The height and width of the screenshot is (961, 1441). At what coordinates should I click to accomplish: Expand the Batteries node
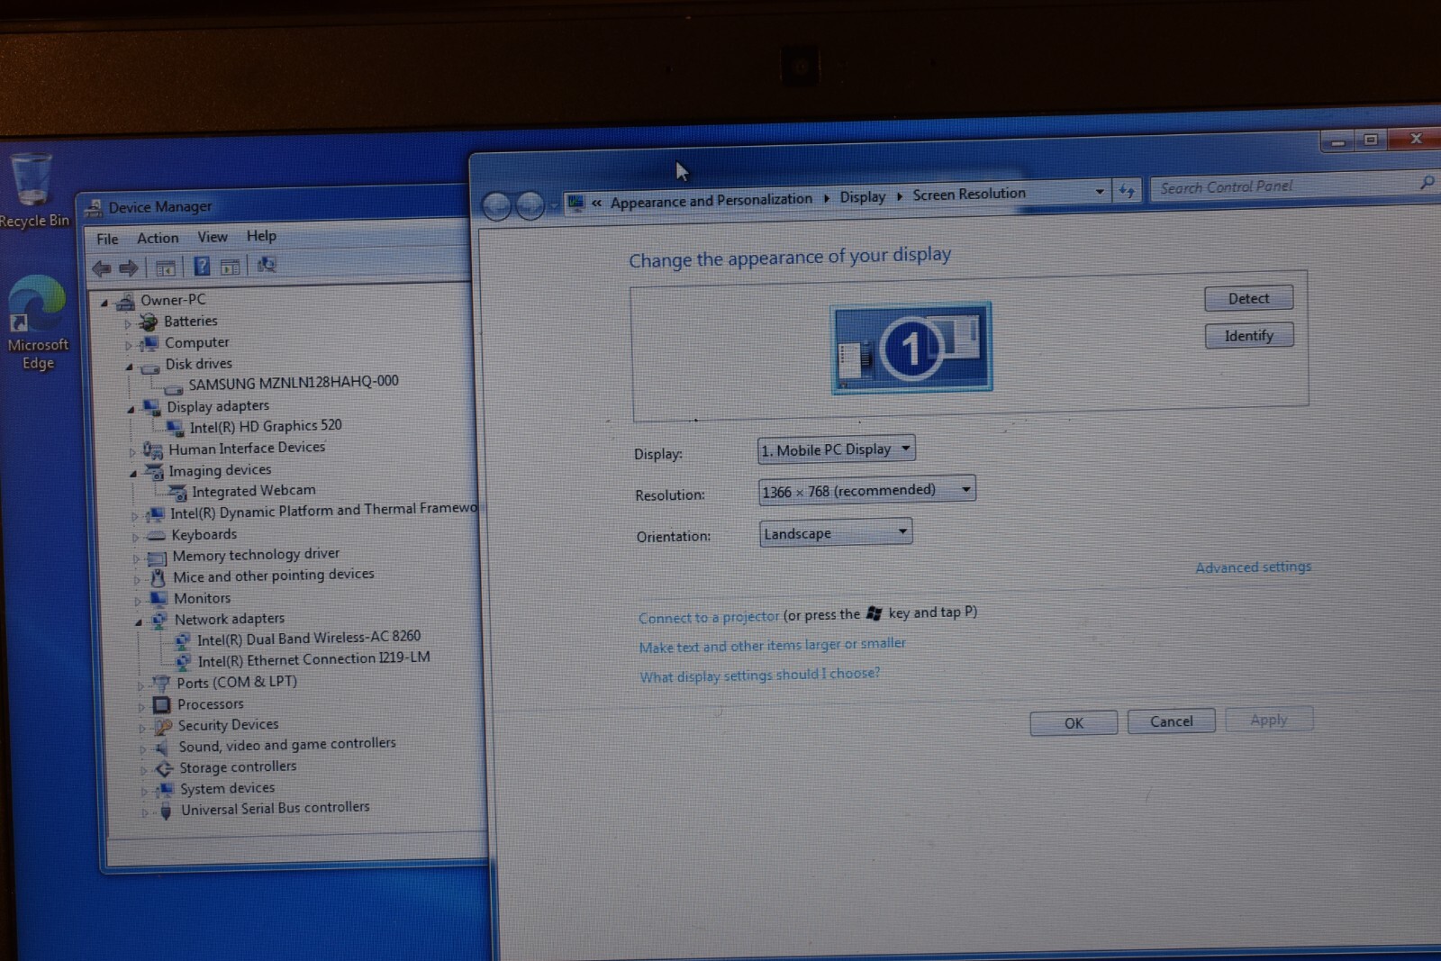pyautogui.click(x=128, y=323)
